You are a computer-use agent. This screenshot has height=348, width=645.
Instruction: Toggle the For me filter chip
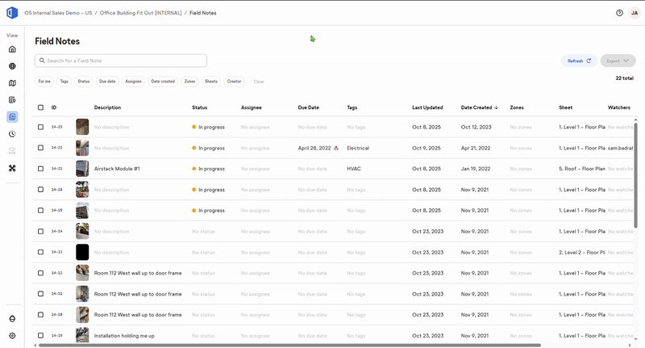tap(44, 82)
